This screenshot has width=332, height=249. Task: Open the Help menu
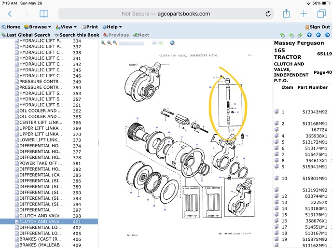(x=112, y=27)
